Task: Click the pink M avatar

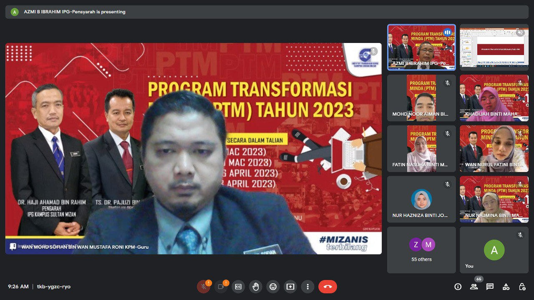Action: tap(428, 245)
